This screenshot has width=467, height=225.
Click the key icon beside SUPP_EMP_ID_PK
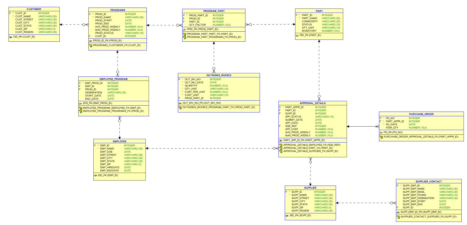[398, 212]
